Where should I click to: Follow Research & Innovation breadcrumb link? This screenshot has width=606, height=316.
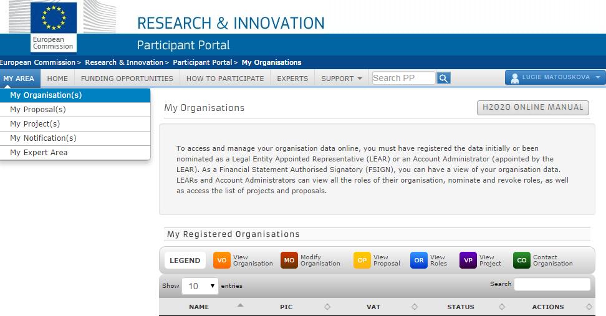[124, 62]
